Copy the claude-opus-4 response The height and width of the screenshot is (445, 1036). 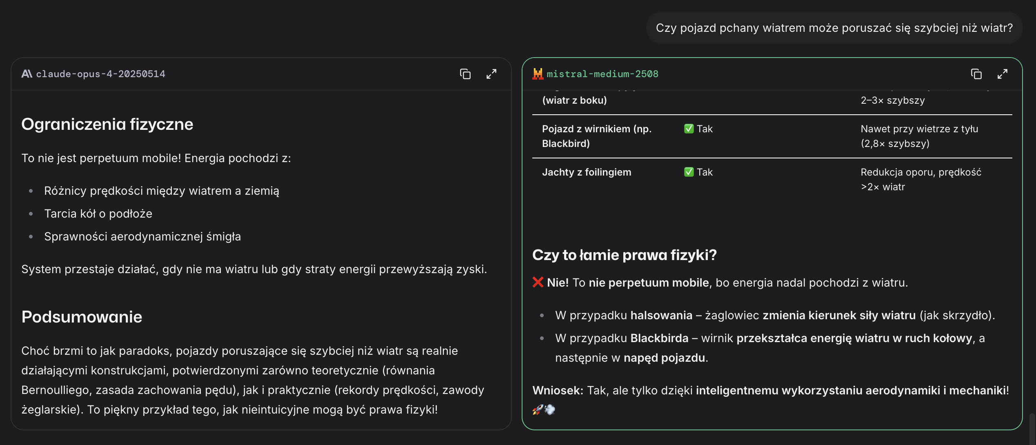(465, 74)
